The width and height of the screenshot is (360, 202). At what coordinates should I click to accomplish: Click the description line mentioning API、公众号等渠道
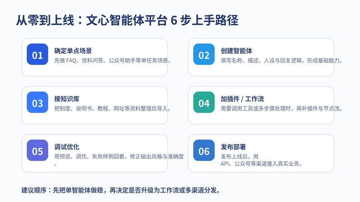point(261,164)
